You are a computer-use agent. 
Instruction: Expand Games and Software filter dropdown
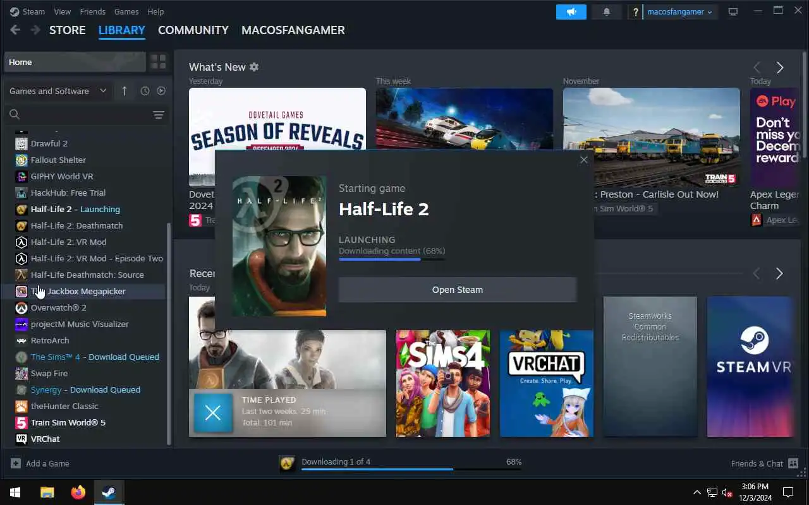(x=58, y=91)
